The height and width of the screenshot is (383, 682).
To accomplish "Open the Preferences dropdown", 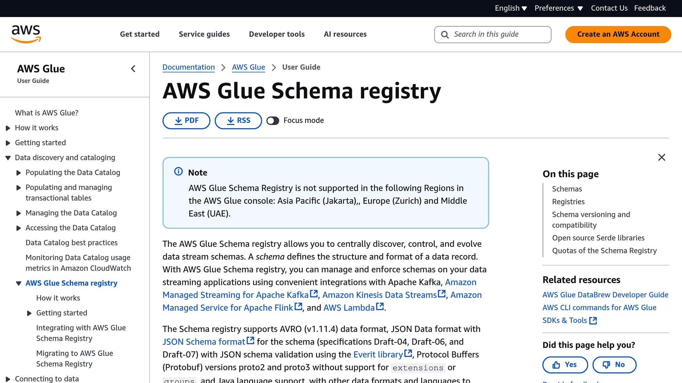I will [x=558, y=8].
